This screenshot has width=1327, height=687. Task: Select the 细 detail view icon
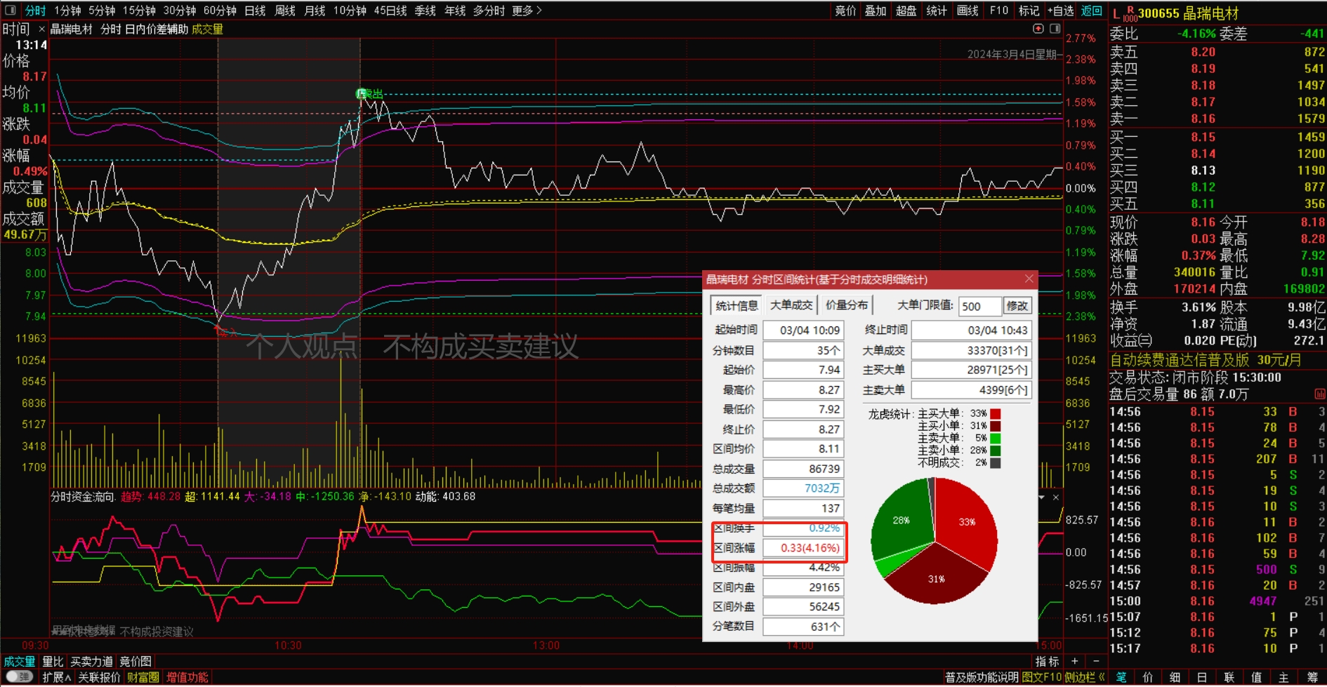tap(1174, 677)
